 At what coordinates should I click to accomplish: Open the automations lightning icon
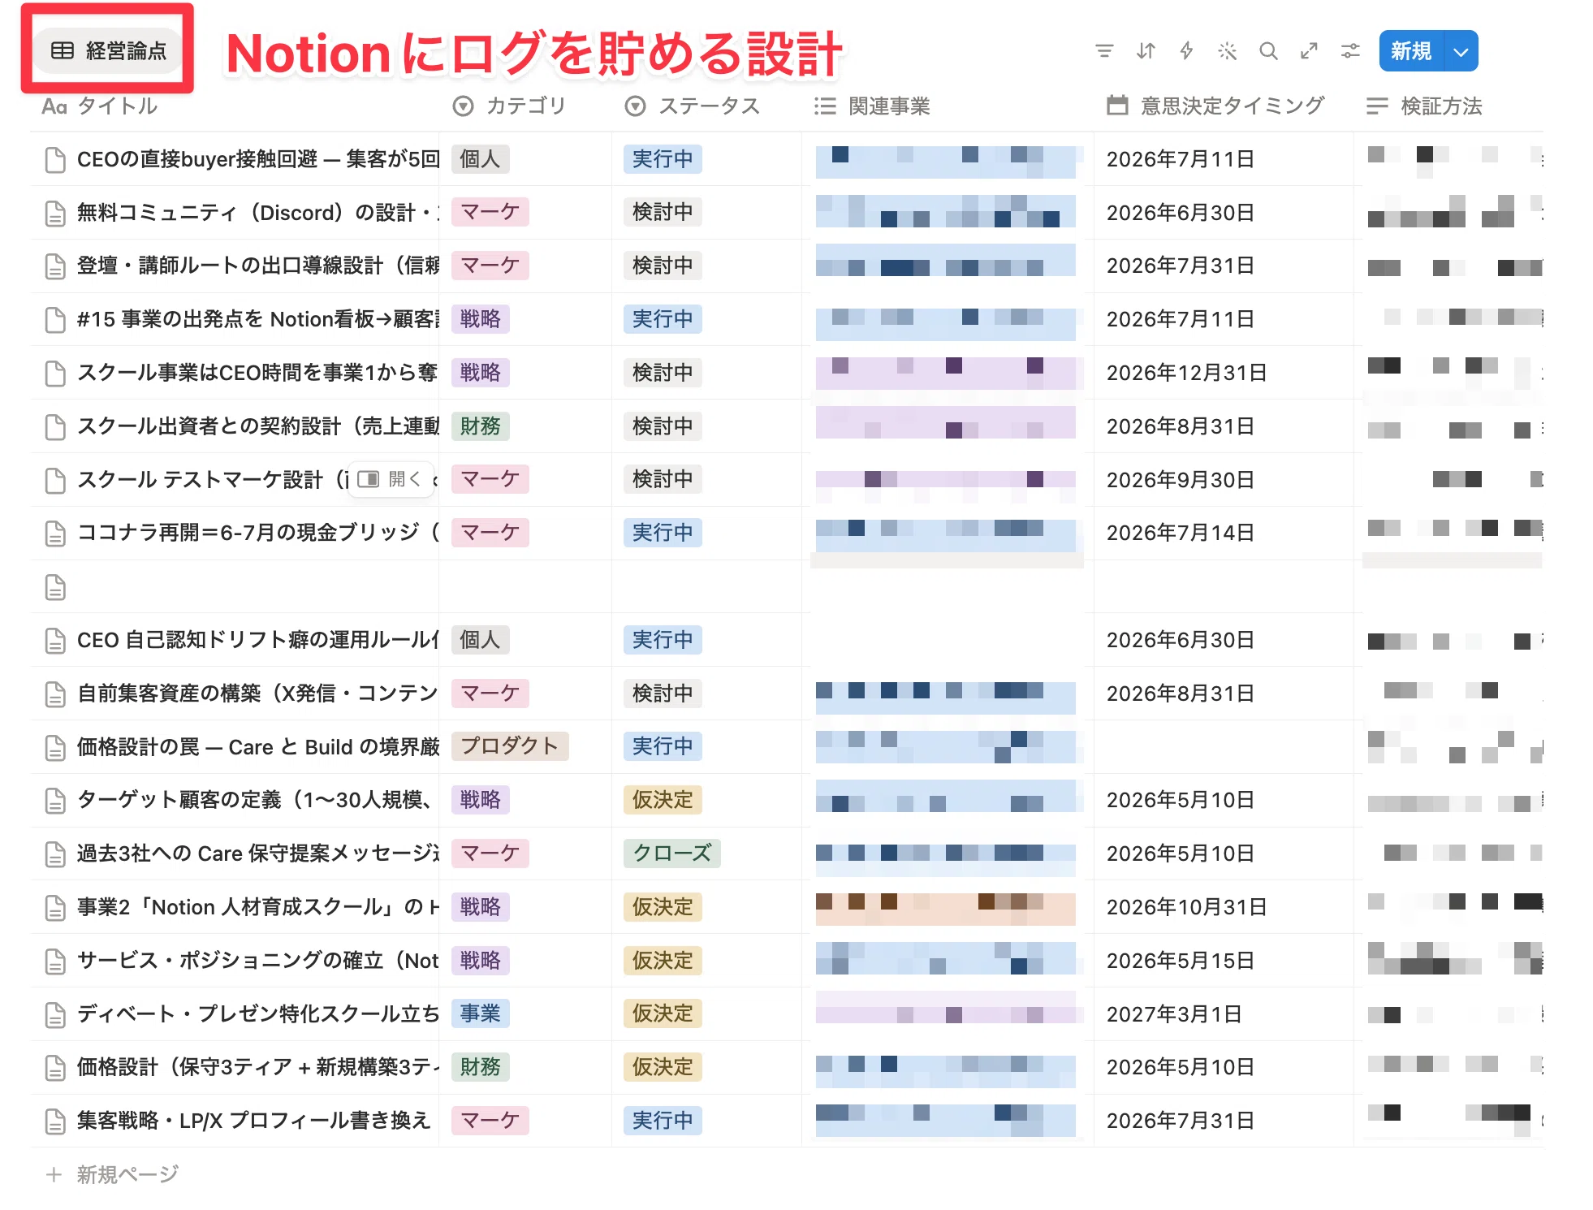tap(1186, 51)
